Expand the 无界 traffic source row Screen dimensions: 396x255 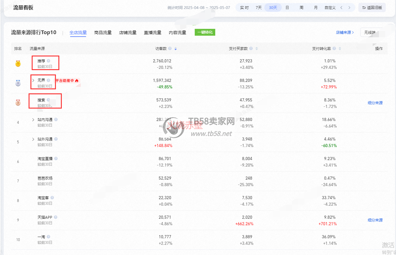[x=33, y=80]
